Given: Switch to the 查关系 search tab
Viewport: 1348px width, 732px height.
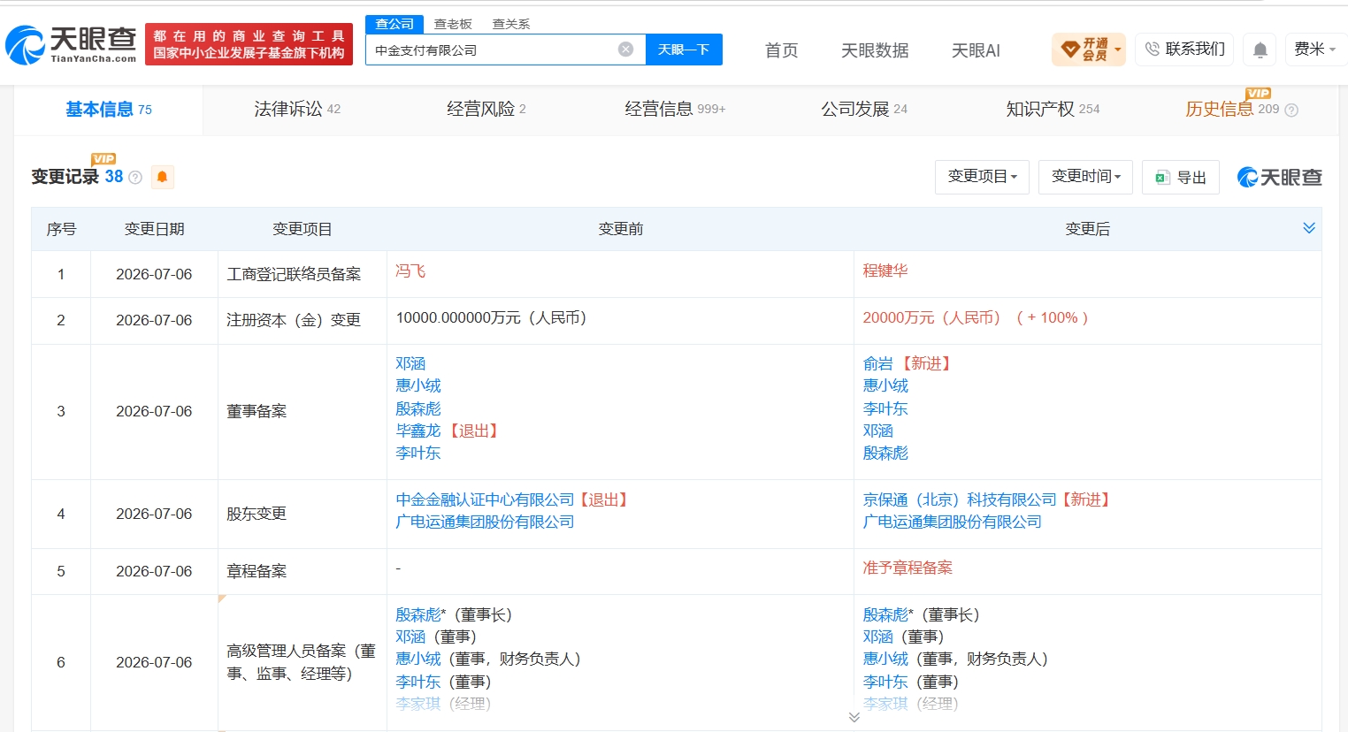Looking at the screenshot, I should point(511,24).
